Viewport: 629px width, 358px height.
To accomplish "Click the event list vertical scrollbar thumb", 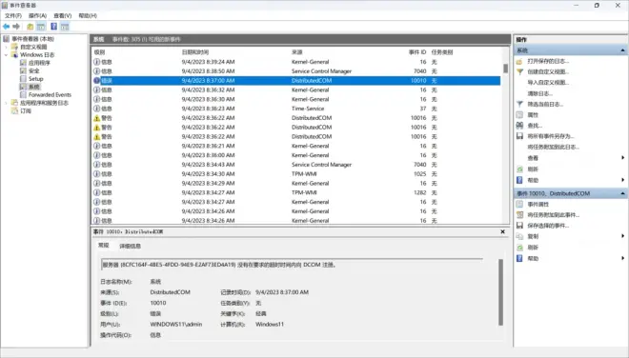I will coord(505,69).
